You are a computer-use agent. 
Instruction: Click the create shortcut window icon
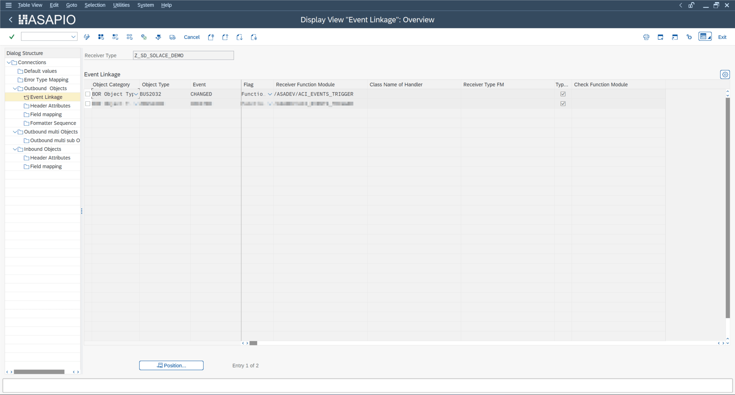click(675, 37)
